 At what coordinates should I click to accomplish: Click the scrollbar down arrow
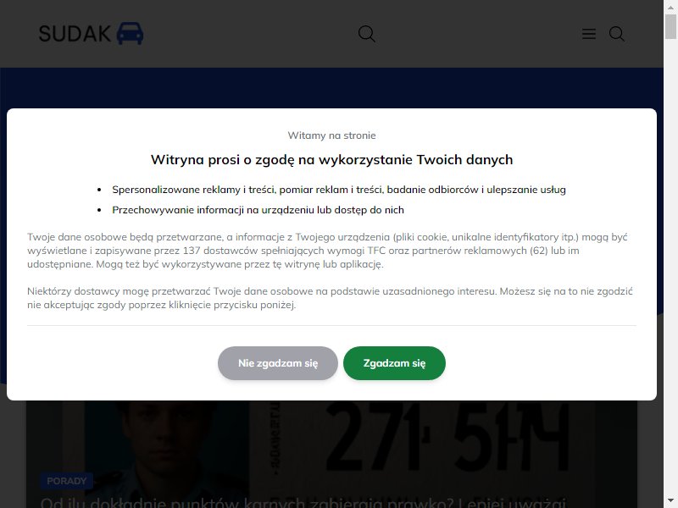(670, 501)
